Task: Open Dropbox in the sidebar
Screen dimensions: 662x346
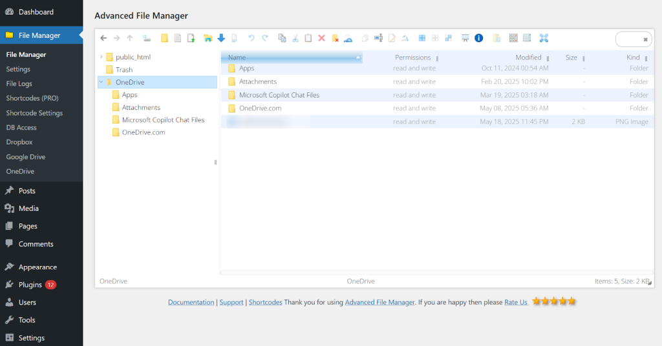Action: [19, 142]
